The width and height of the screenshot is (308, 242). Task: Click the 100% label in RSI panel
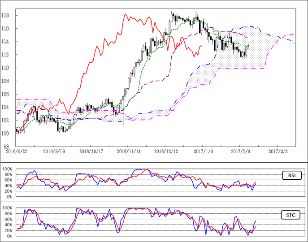(x=7, y=169)
